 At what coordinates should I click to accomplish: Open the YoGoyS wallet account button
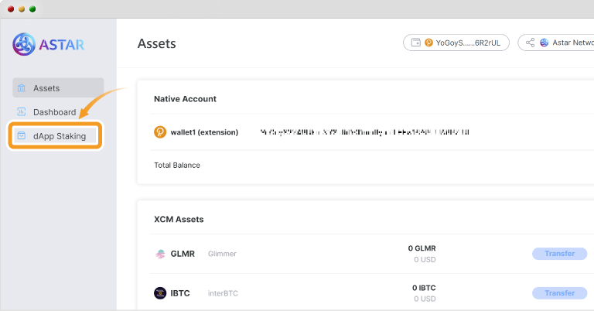click(x=456, y=43)
